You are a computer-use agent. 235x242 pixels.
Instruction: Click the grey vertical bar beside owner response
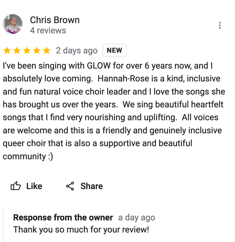(x=3, y=224)
